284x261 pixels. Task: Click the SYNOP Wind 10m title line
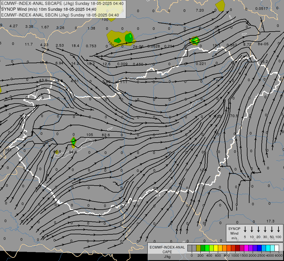(x=49, y=9)
